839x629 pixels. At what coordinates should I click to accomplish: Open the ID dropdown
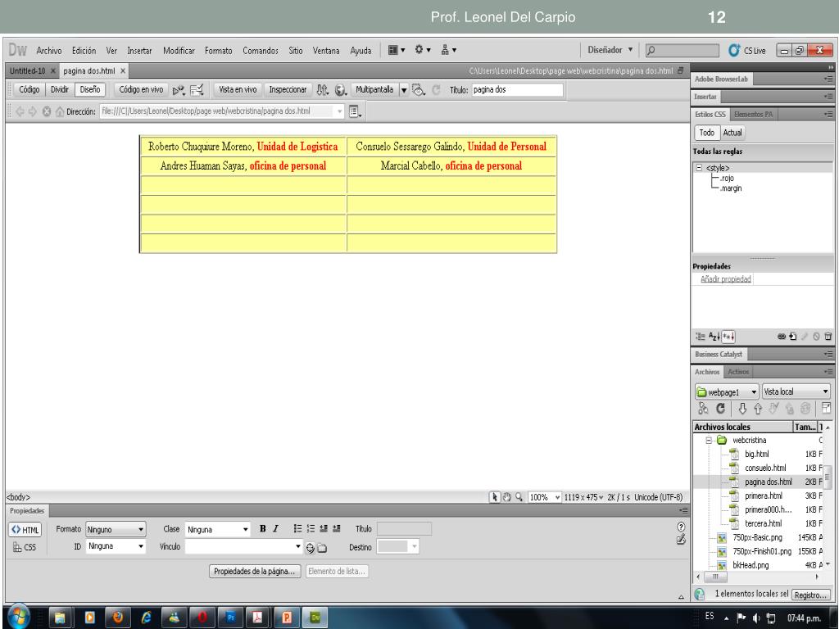point(116,546)
